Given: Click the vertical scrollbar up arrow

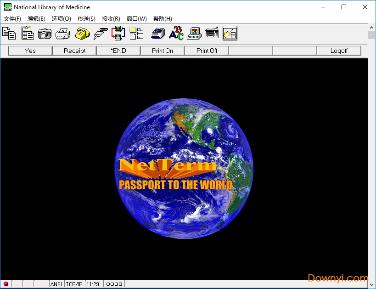Looking at the screenshot, I should pyautogui.click(x=371, y=28).
